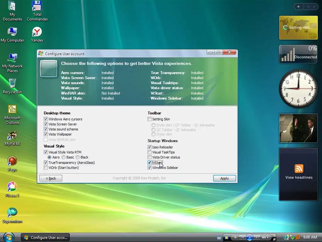Uncheck Windows Sidebar startup option

[x=149, y=168]
